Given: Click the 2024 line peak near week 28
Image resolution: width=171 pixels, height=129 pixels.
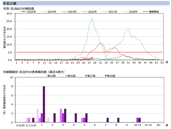Looking at the screenshot, I should (x=92, y=18).
